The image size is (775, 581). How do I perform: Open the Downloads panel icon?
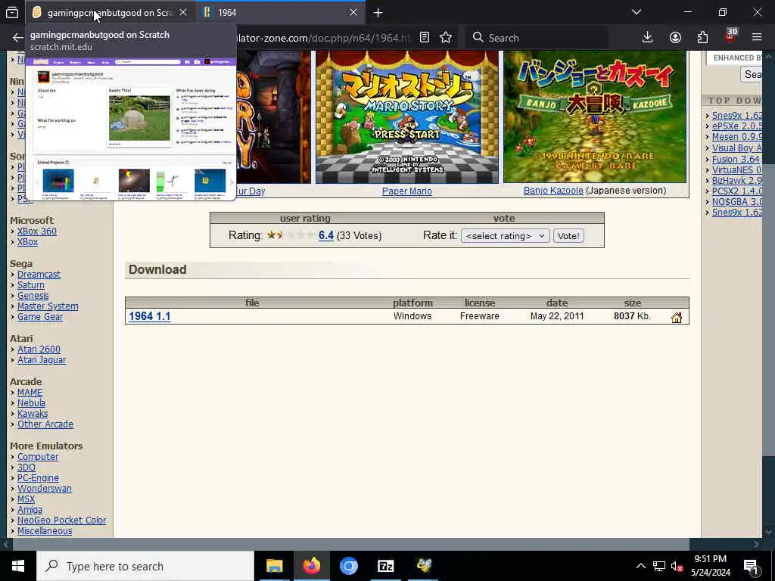pyautogui.click(x=648, y=38)
